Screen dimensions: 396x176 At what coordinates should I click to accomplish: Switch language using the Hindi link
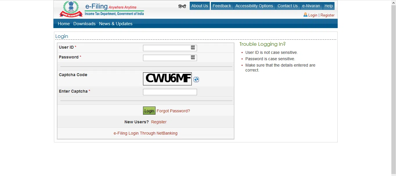[x=182, y=6]
